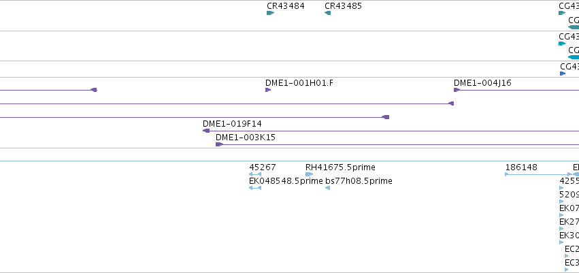Select the light-blue EK048548.5prime glyph
579x273 pixels.
[x=255, y=188]
